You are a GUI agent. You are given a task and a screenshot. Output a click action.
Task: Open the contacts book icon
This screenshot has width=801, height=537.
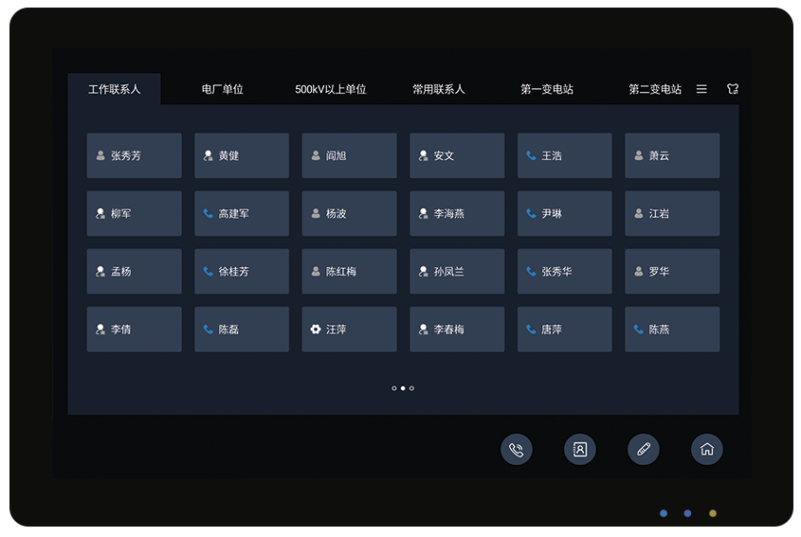pyautogui.click(x=580, y=450)
